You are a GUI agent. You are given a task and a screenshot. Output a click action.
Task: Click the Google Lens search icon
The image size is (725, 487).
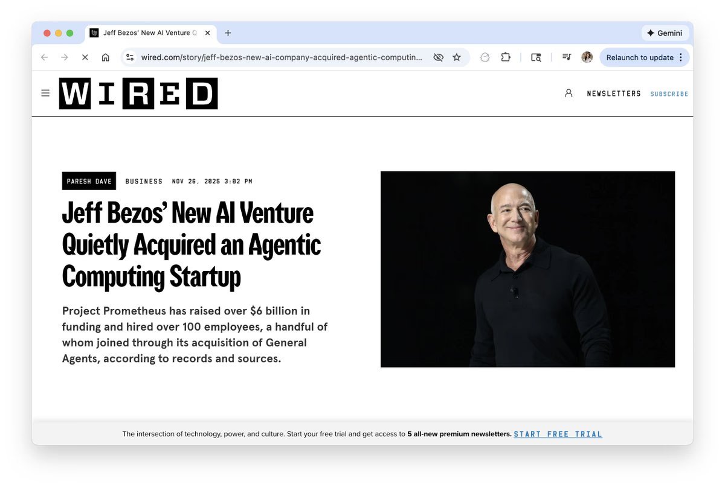[x=536, y=57]
